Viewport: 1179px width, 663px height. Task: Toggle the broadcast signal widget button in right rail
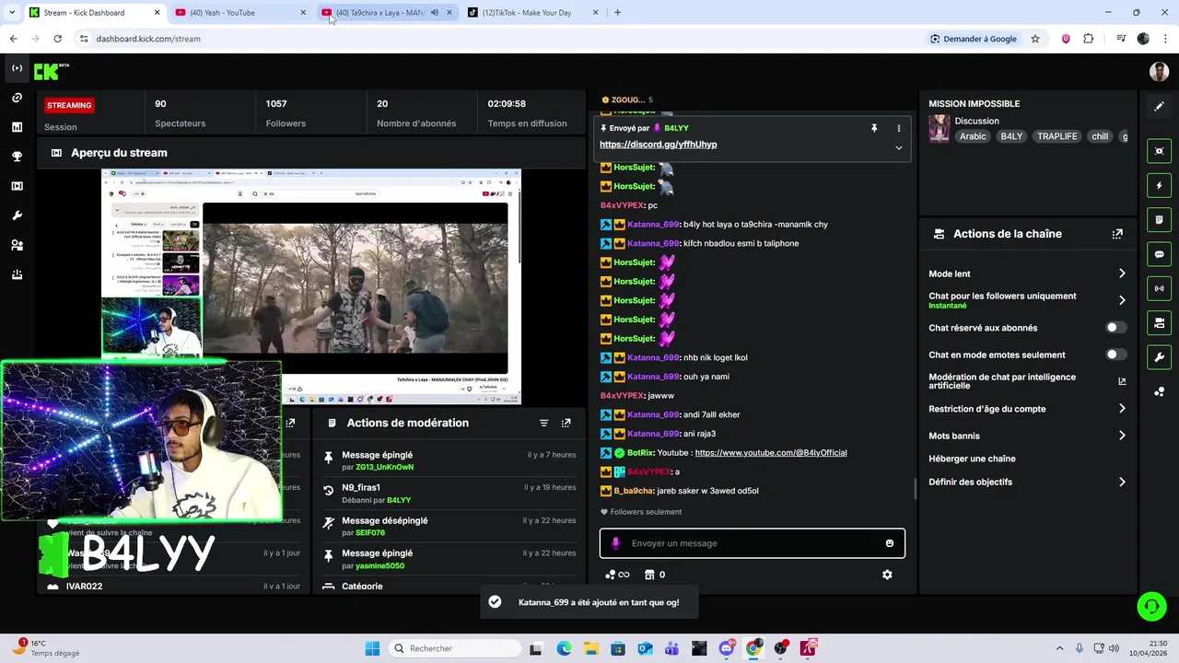pos(1159,288)
